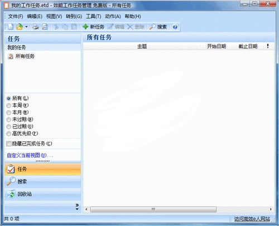Sort by the 开始日期 column header

217,46
